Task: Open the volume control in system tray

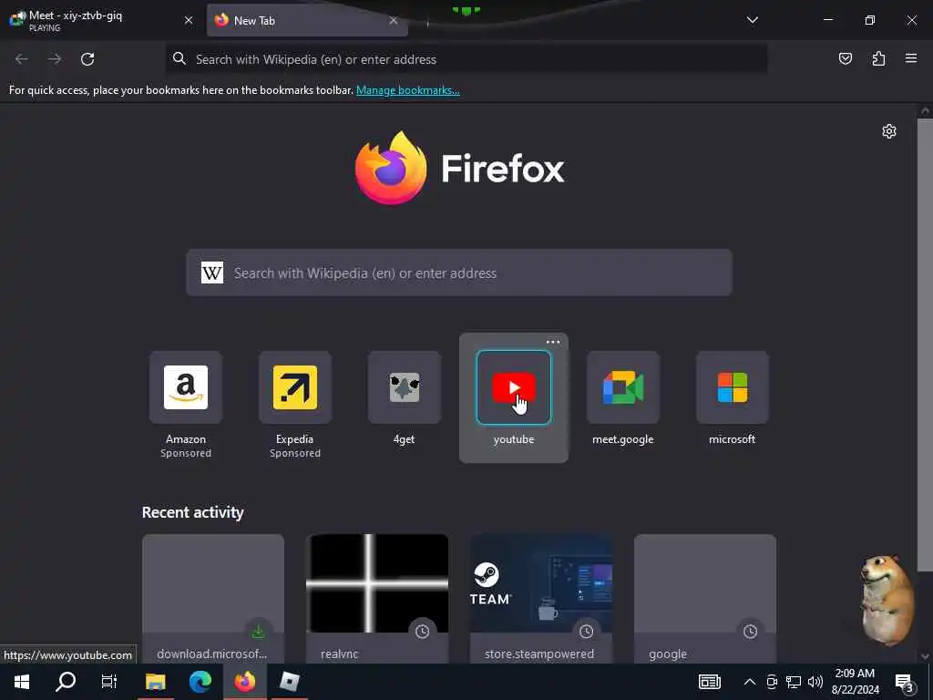Action: tap(815, 682)
